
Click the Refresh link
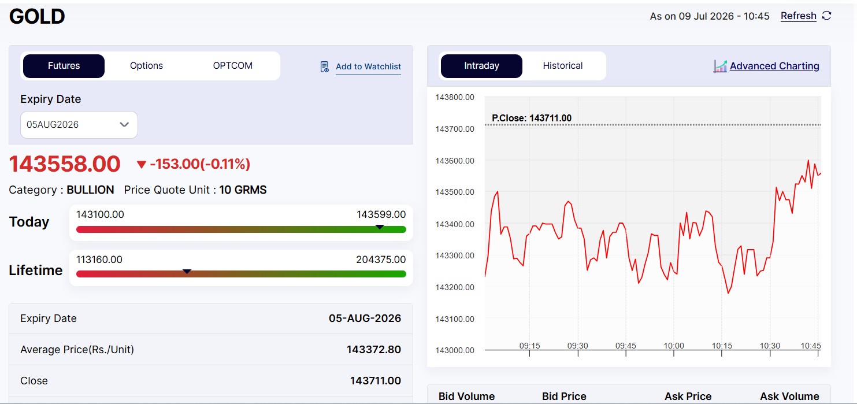(x=799, y=16)
